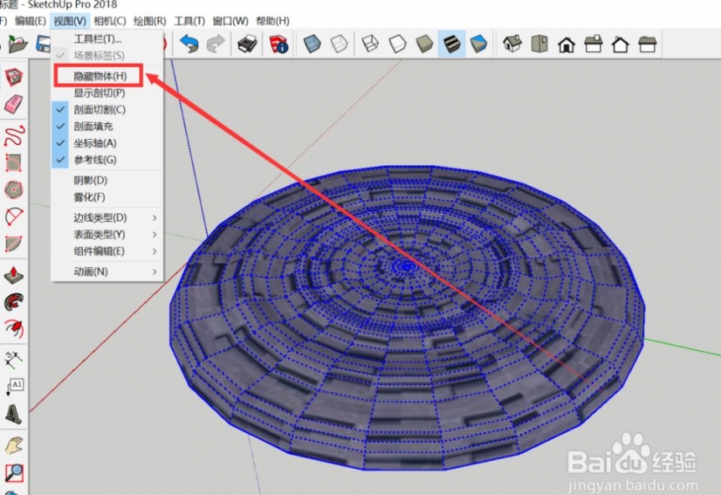Click the Open file folder icon
721x495 pixels.
tap(18, 44)
